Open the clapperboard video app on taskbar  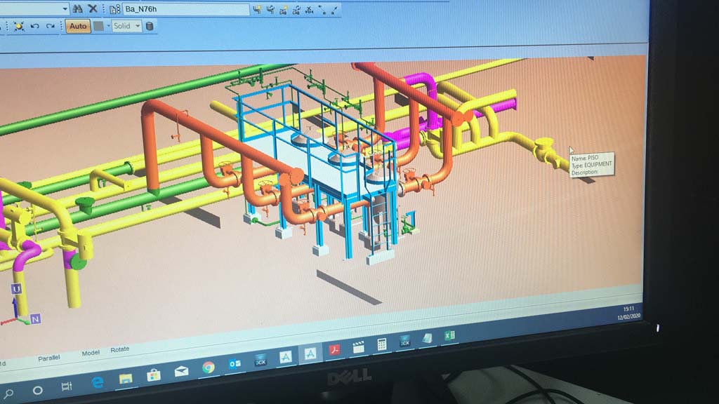click(358, 347)
